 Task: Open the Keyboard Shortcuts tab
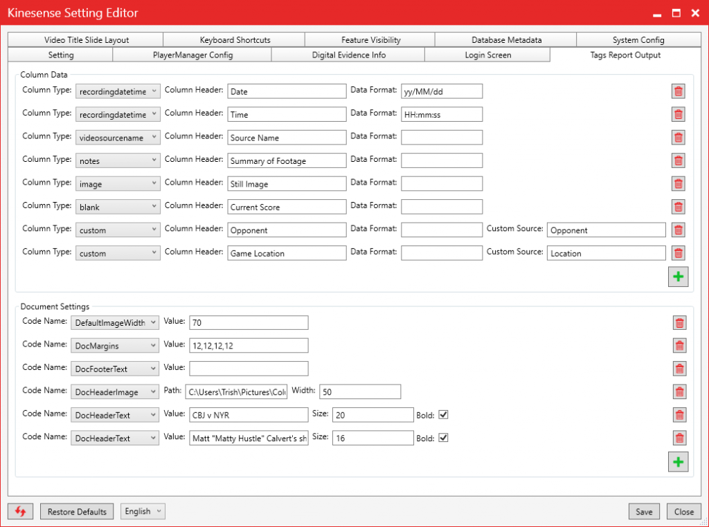tap(235, 39)
